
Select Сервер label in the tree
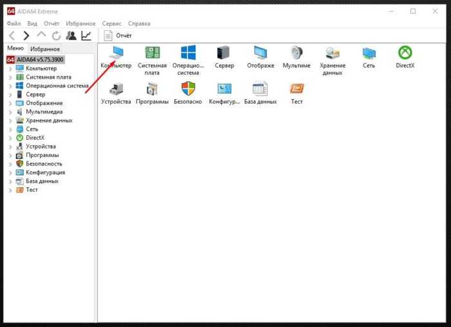point(35,94)
